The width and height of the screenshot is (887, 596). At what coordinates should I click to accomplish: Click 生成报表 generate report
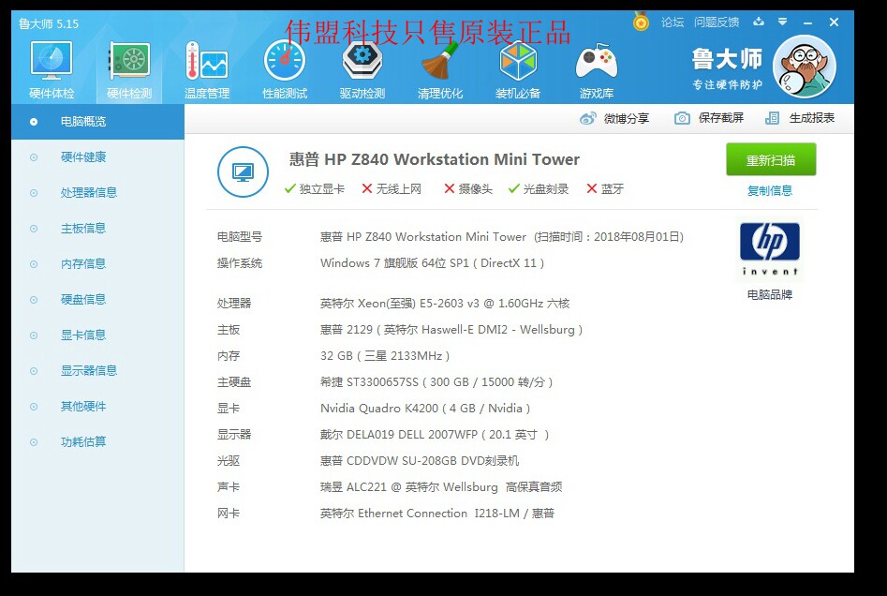[800, 118]
